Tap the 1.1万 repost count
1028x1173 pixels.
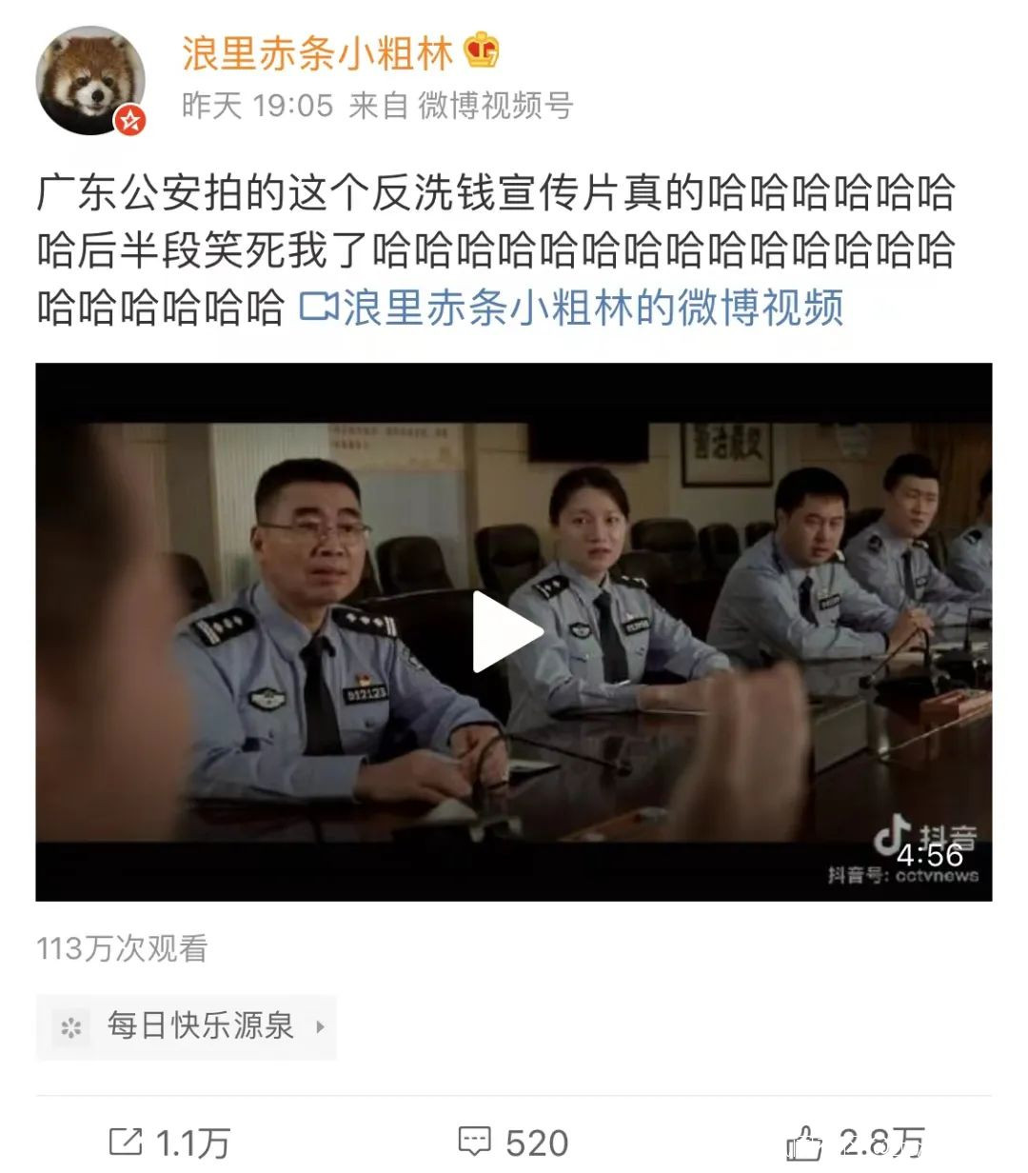(193, 1142)
